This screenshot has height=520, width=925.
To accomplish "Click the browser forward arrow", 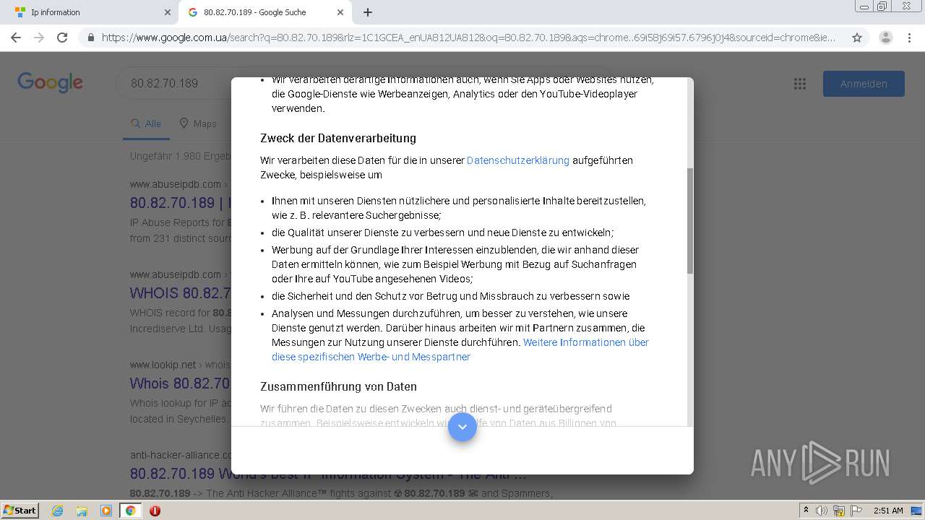I will (x=39, y=38).
